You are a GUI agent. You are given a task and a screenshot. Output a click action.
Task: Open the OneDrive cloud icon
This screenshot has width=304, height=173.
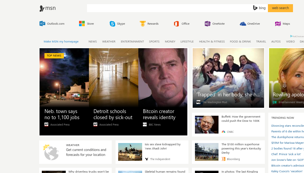tap(243, 24)
